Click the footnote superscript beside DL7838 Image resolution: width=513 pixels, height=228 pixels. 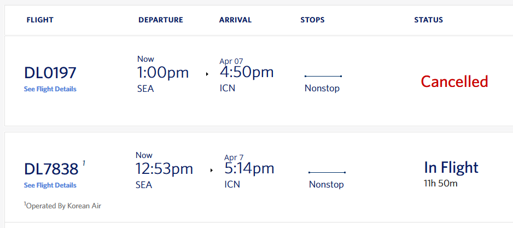84,163
